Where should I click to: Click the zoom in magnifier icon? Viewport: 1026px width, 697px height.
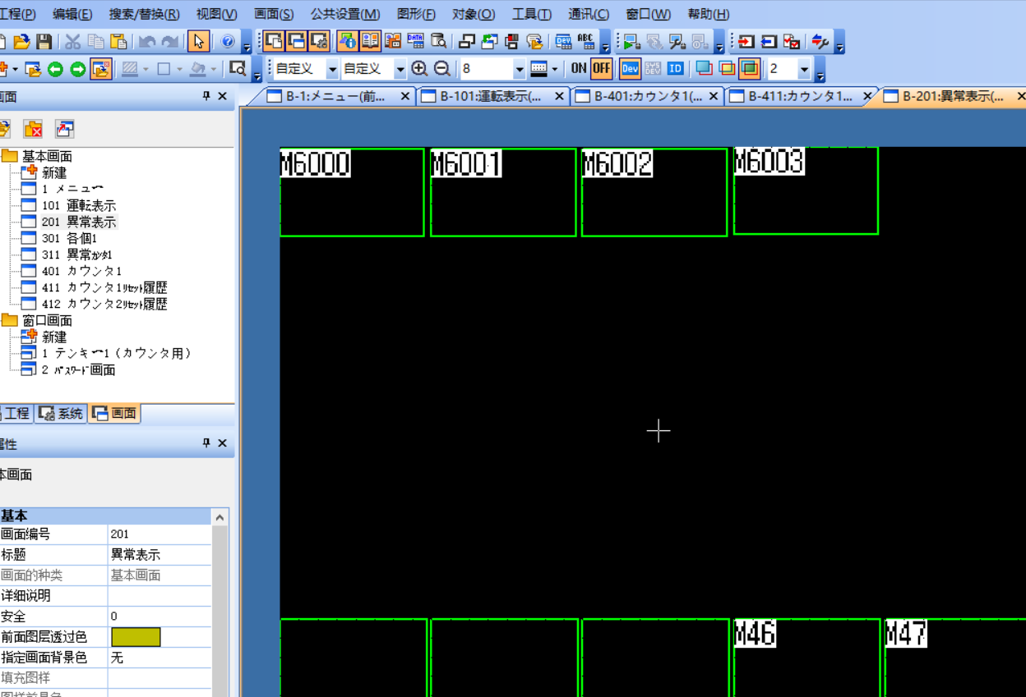point(419,69)
